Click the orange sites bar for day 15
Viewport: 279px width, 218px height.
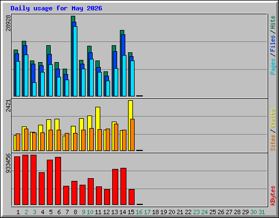pyautogui.click(x=132, y=135)
